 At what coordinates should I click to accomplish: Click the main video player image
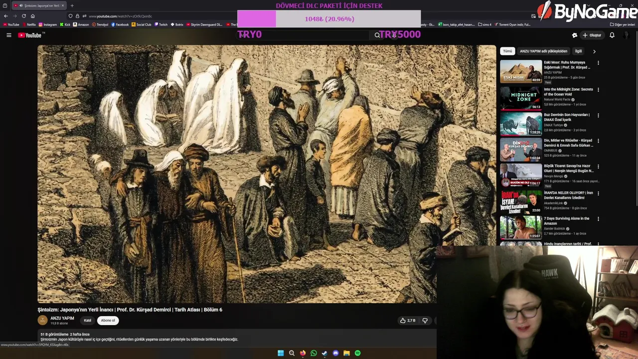(267, 174)
